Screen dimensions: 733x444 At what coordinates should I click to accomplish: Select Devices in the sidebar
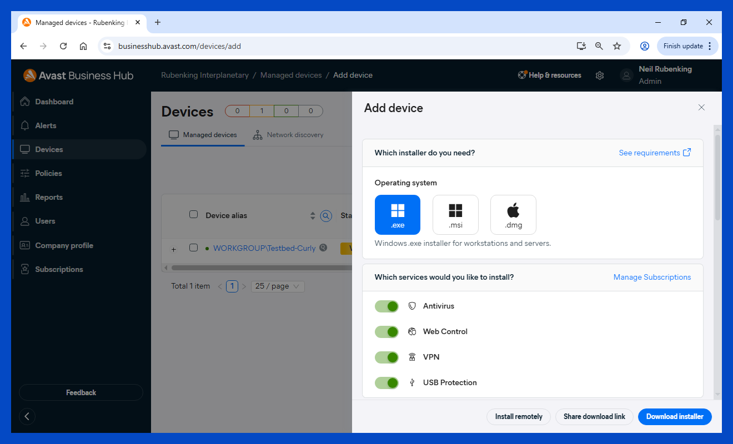pyautogui.click(x=79, y=149)
